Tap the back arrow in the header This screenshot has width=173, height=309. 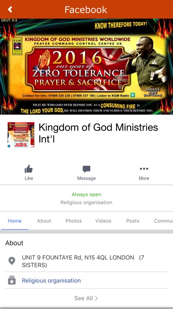(x=10, y=9)
